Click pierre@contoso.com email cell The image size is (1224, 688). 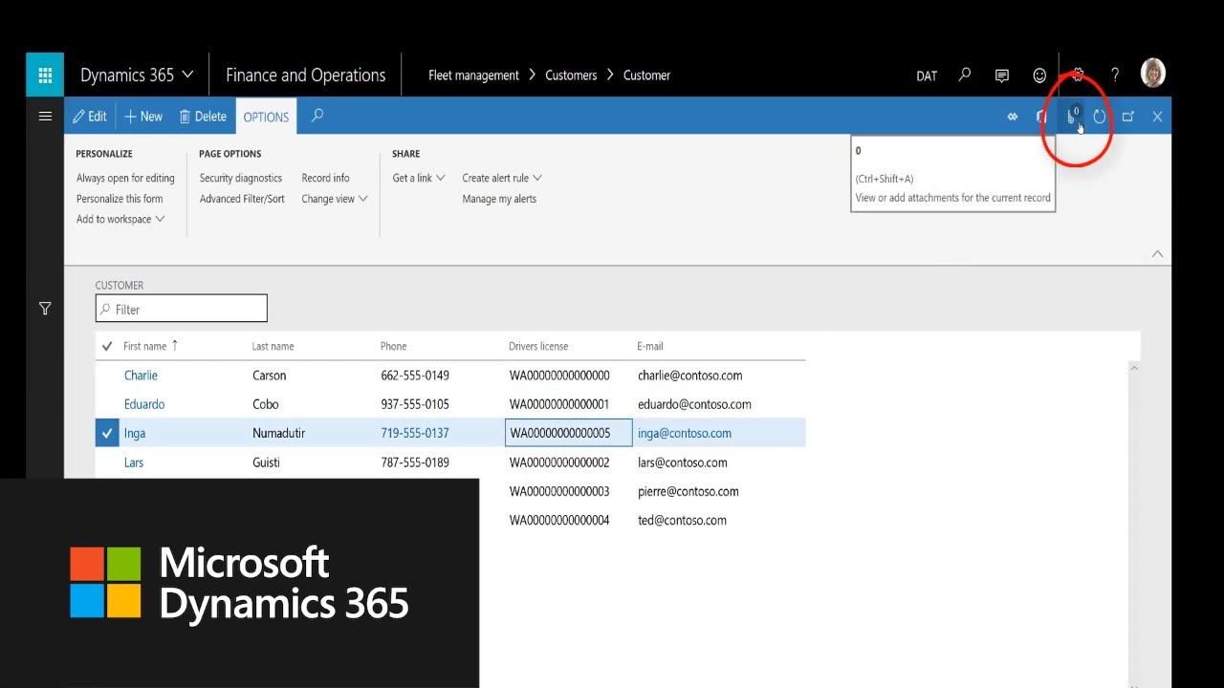pos(688,491)
